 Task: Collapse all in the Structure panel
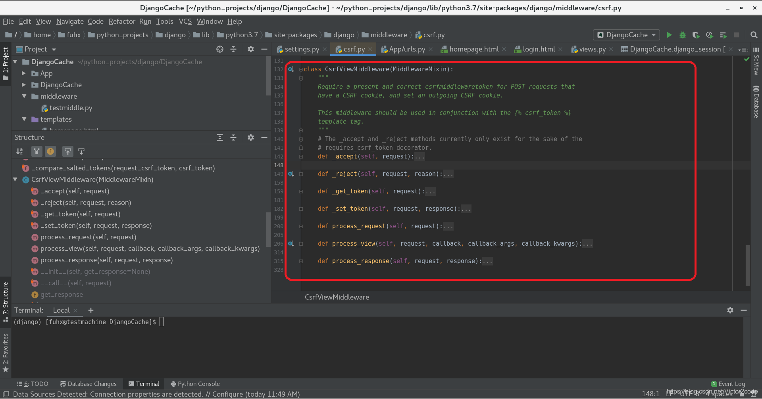(233, 137)
